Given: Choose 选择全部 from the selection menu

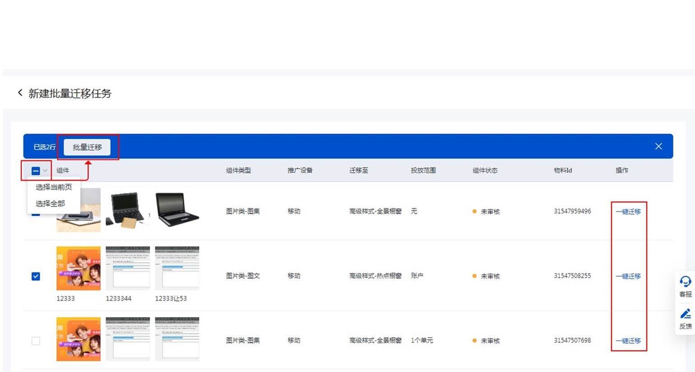Looking at the screenshot, I should [50, 204].
